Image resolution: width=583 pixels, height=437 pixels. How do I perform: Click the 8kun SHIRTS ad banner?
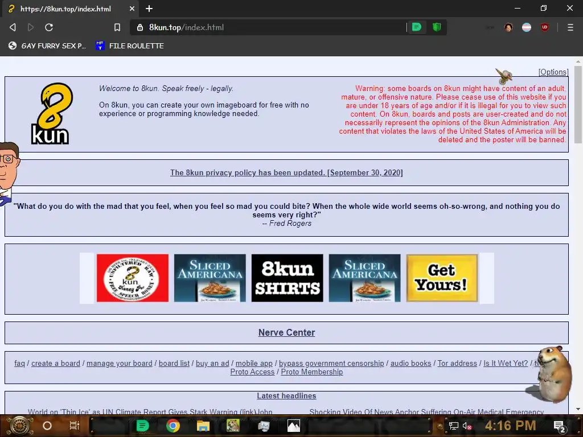click(x=287, y=278)
